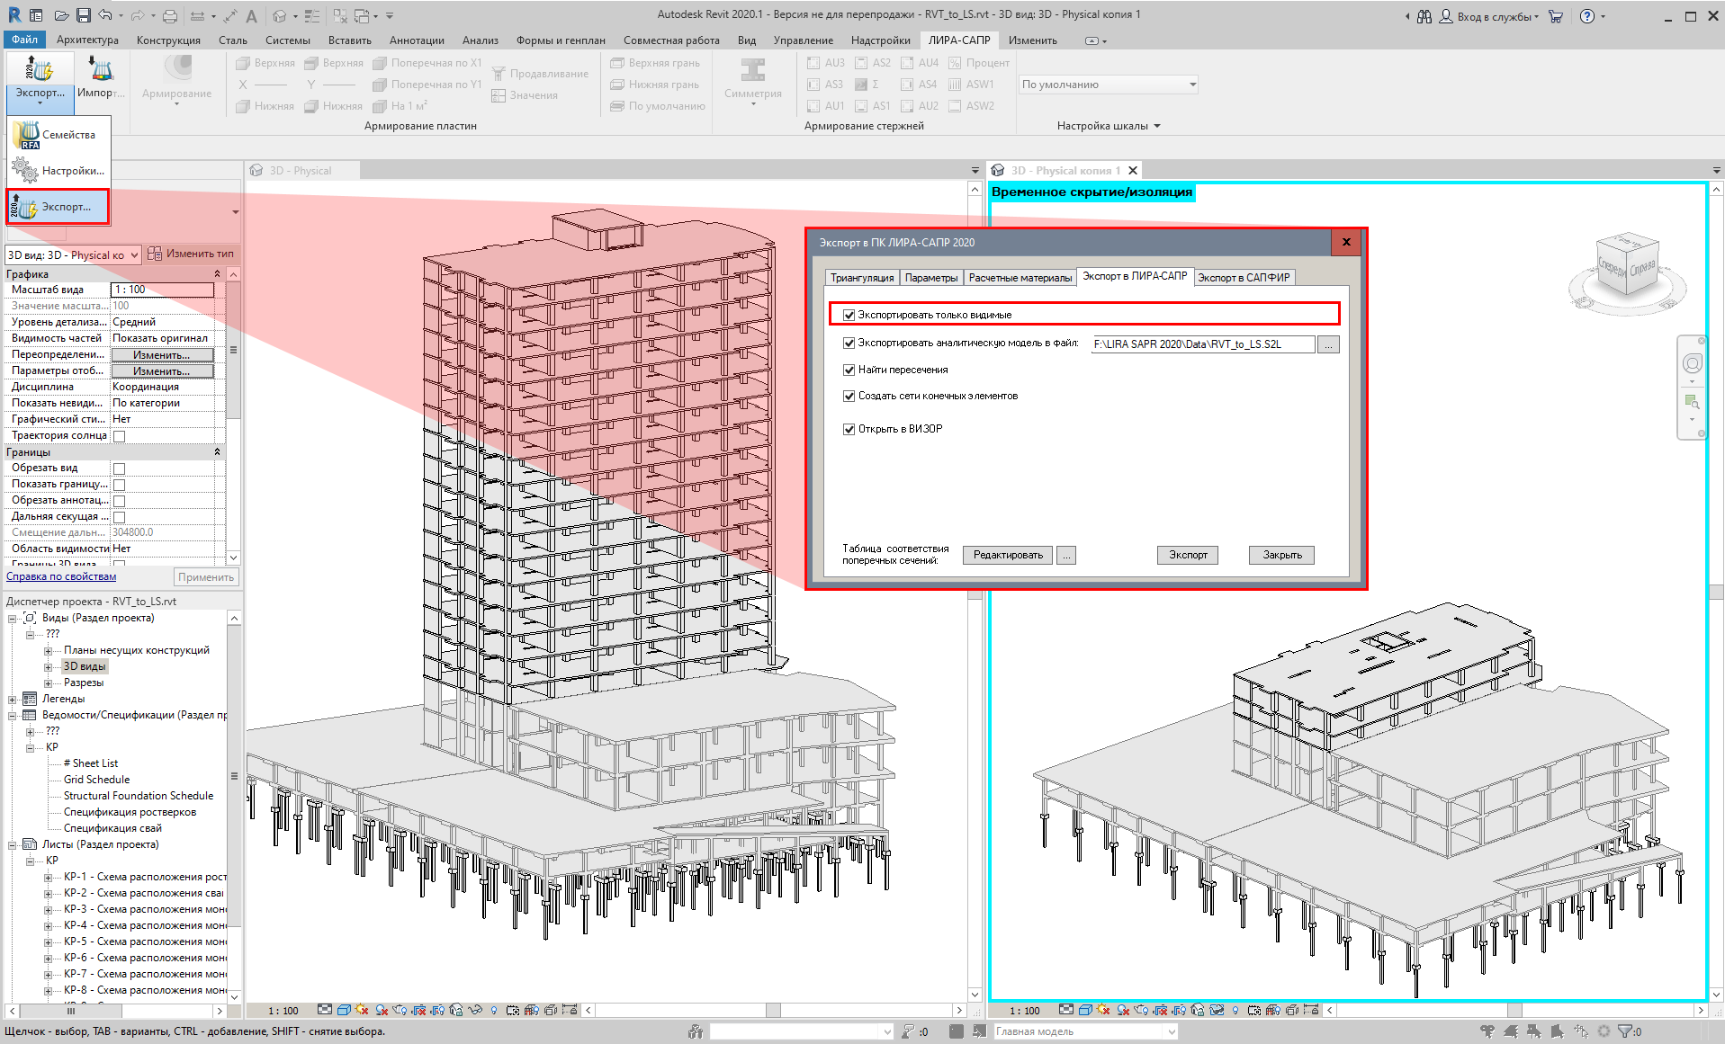
Task: Click the export file path field
Action: [x=1202, y=344]
